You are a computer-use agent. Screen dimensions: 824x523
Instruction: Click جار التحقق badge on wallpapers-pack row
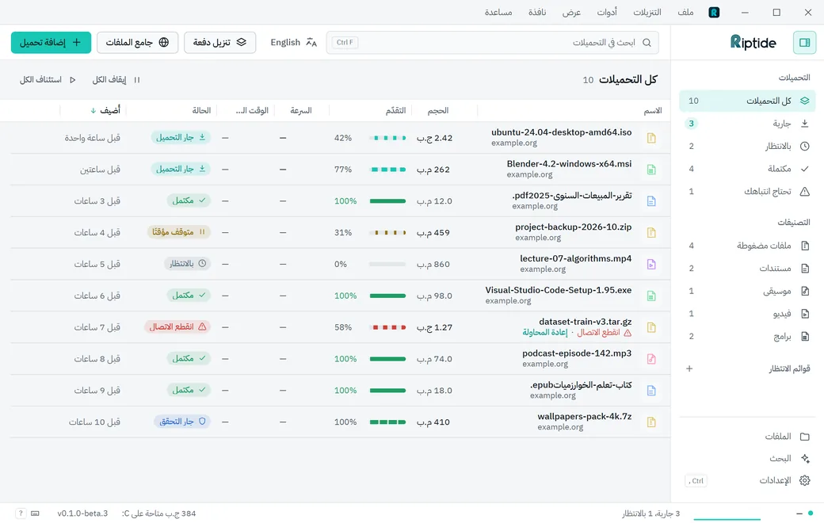point(182,422)
